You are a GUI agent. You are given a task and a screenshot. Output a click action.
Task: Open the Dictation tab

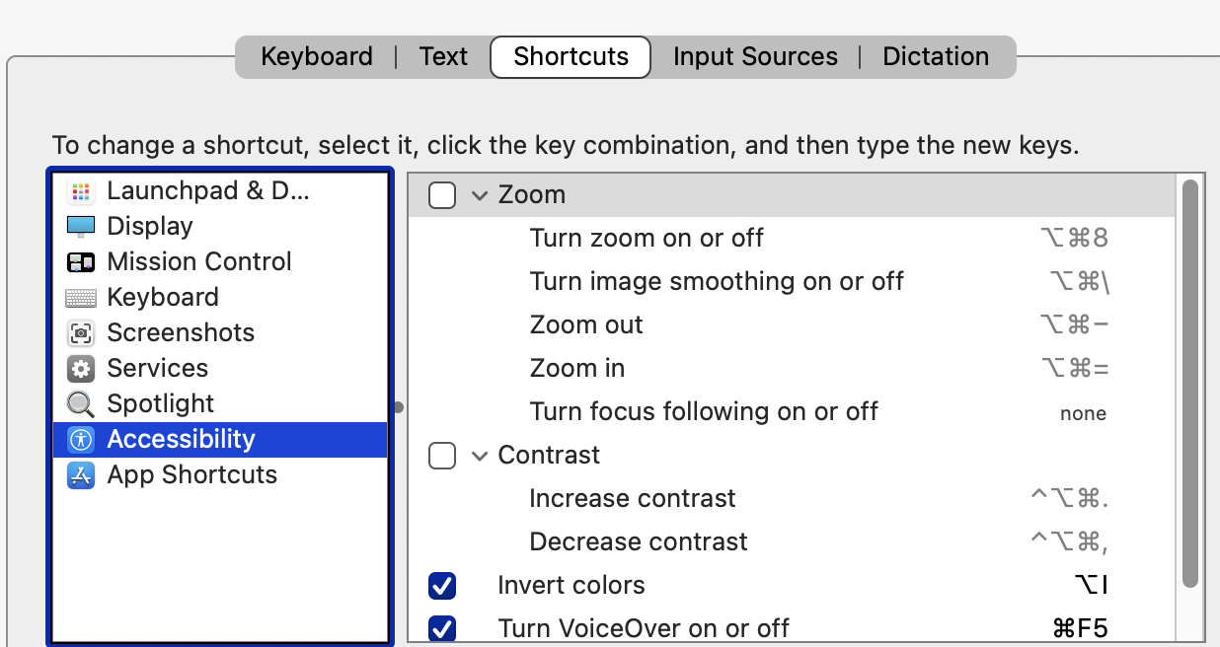pyautogui.click(x=936, y=57)
